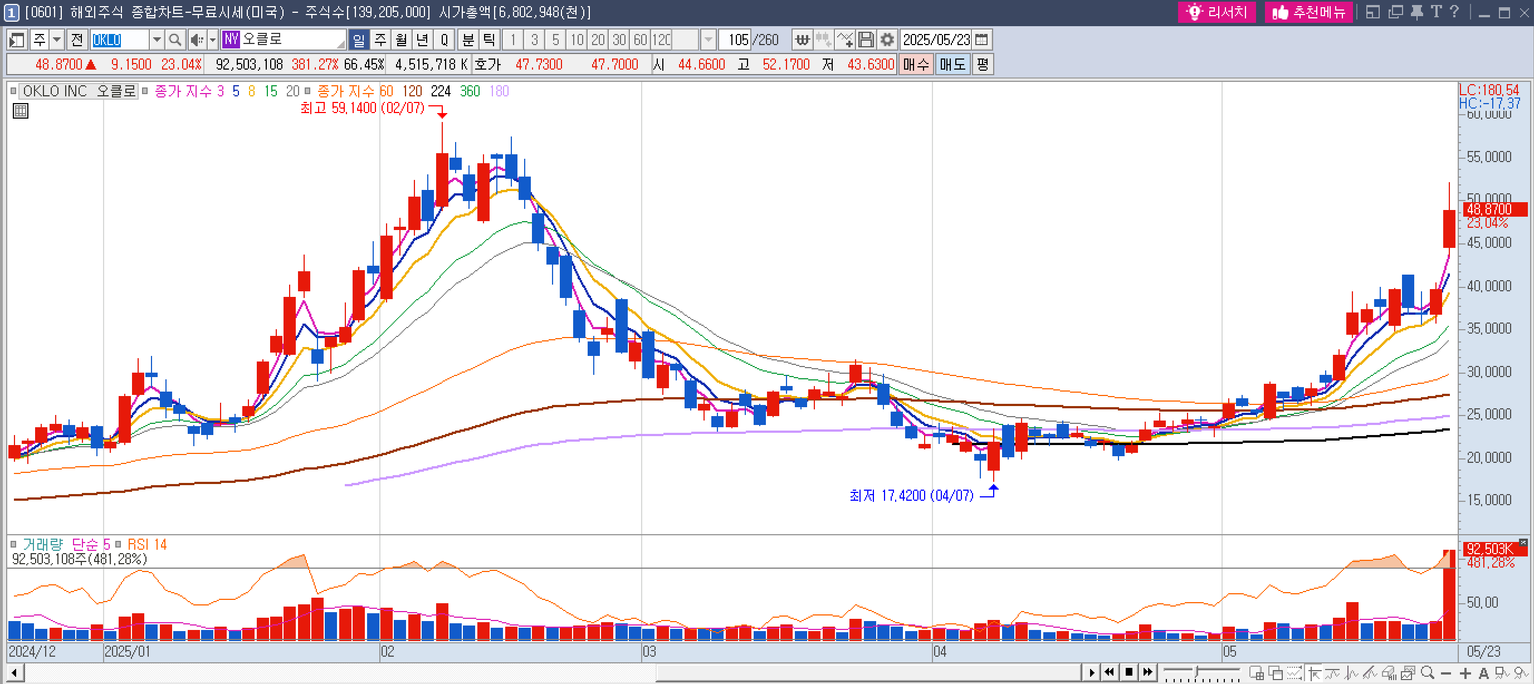This screenshot has width=1534, height=684.
Task: Click the stock search magnifier icon
Action: tap(174, 40)
